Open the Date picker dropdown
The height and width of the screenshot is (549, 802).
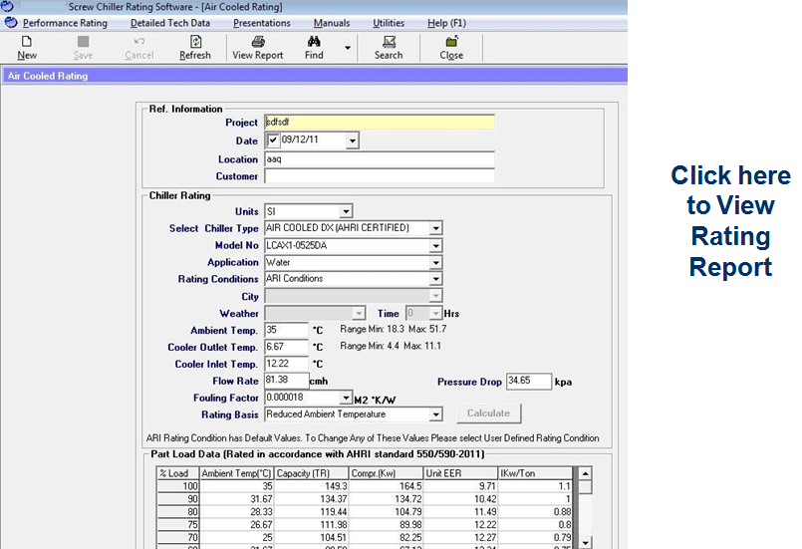(x=352, y=140)
